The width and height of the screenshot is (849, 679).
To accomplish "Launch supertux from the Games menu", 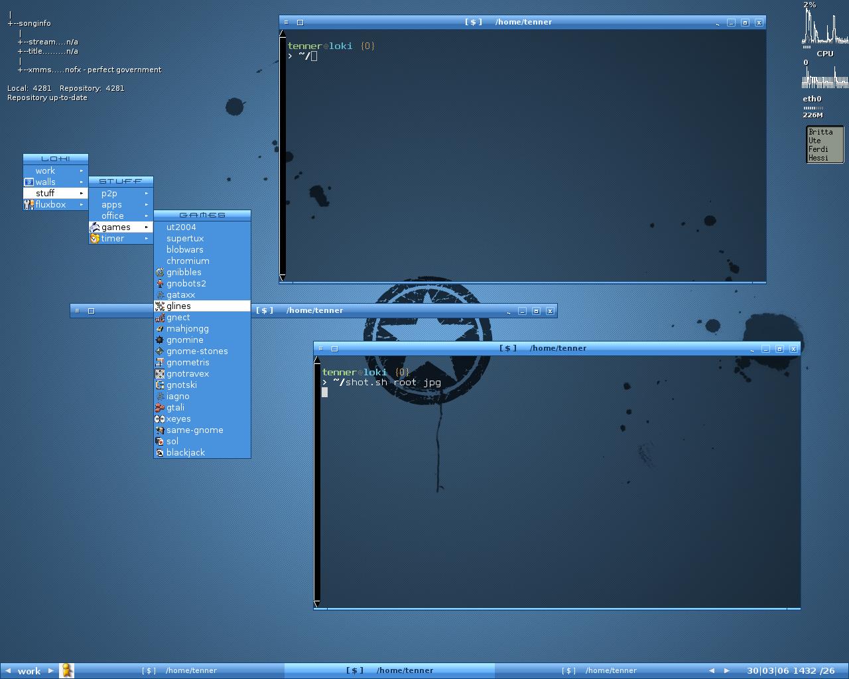I will click(202, 238).
